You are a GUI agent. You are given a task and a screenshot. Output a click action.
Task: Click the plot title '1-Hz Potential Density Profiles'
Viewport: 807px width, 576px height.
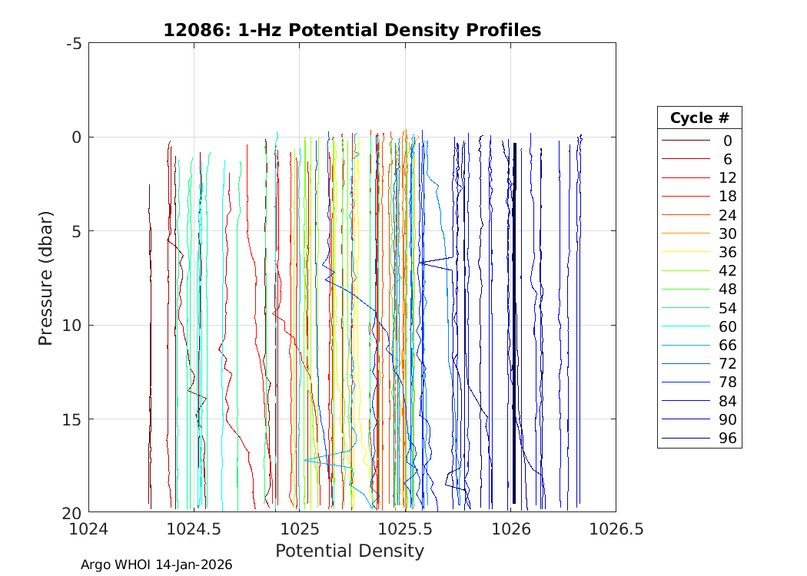(352, 30)
